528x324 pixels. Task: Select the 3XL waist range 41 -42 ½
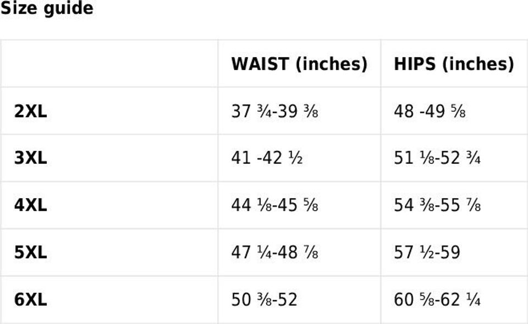(267, 158)
